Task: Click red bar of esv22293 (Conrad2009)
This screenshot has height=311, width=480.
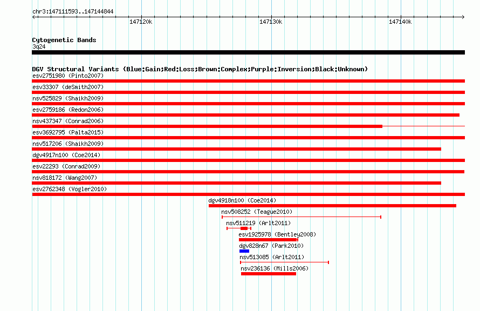Action: [248, 172]
